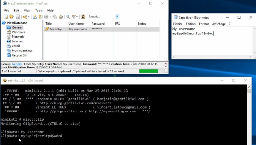The image size is (256, 145).
Task: Click the Copy Password toolbar icon
Action: (41, 17)
